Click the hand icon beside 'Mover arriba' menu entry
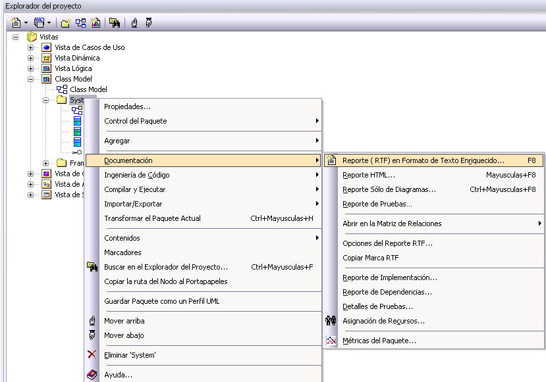 coord(92,320)
